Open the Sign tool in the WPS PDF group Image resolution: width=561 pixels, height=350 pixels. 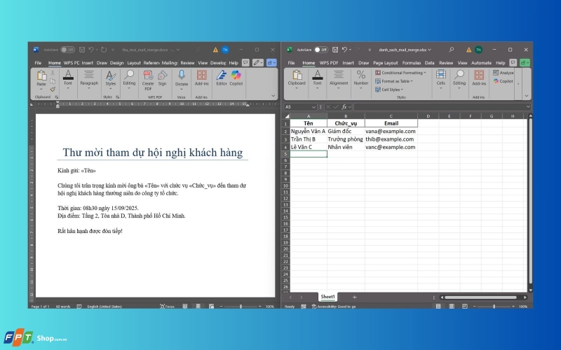(x=163, y=78)
